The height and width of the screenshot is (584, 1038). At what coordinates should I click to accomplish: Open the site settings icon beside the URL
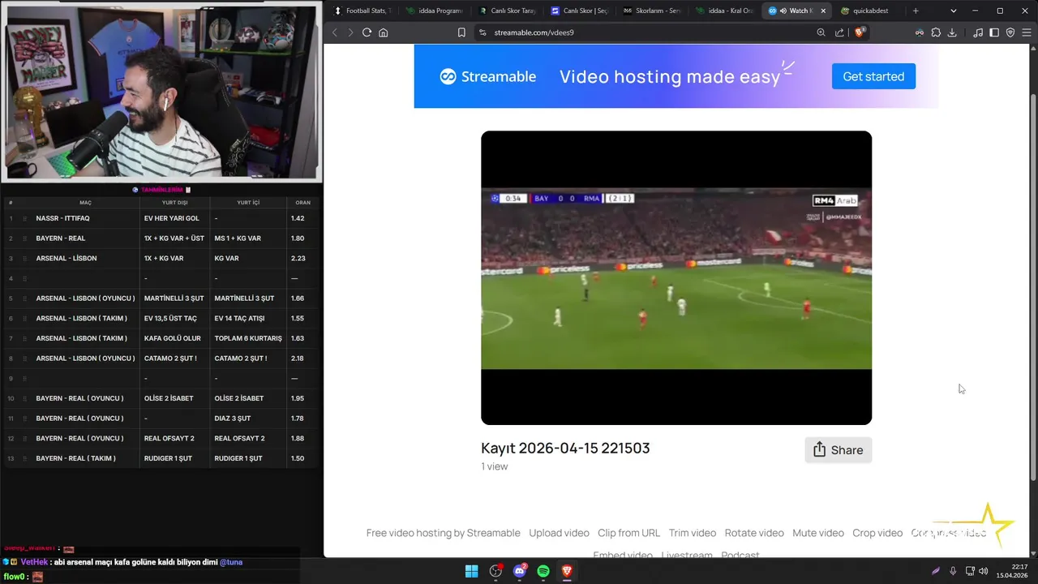[483, 32]
